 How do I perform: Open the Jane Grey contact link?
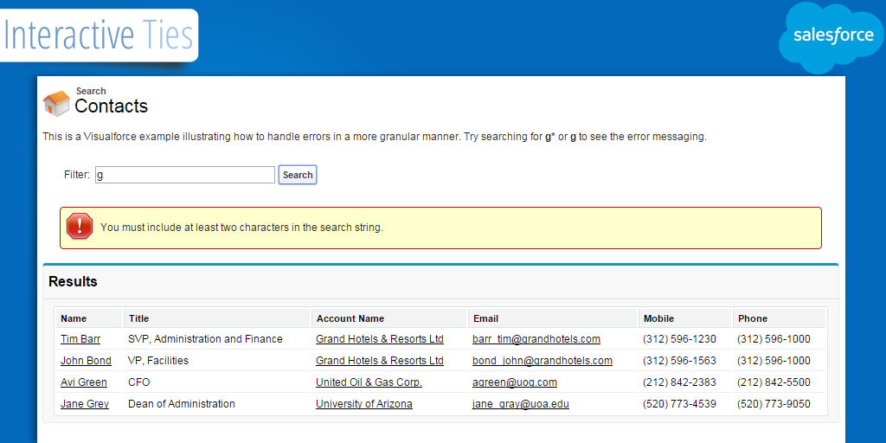point(85,404)
